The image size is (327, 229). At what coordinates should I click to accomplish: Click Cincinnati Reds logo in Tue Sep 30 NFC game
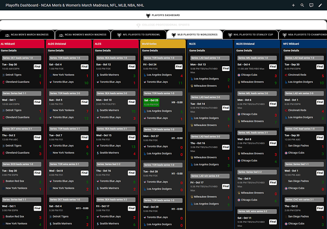tap(286, 75)
